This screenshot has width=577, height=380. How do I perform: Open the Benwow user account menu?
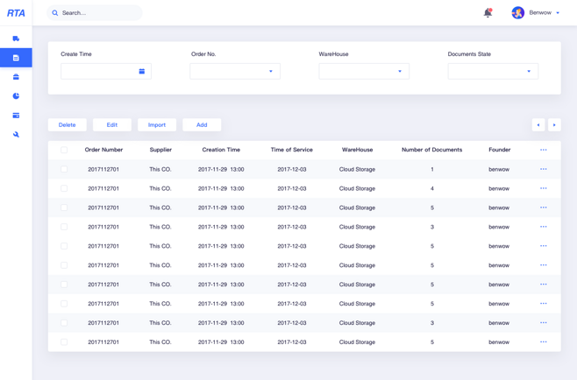coord(536,13)
